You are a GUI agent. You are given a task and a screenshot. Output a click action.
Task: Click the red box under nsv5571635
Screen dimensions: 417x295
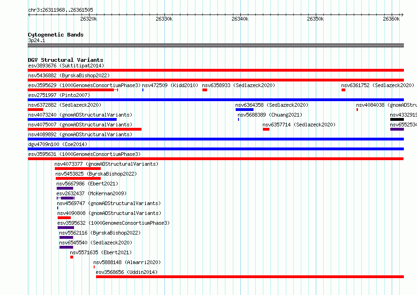point(72,257)
